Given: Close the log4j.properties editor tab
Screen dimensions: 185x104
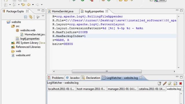Looking at the screenshot, I should (107, 11).
